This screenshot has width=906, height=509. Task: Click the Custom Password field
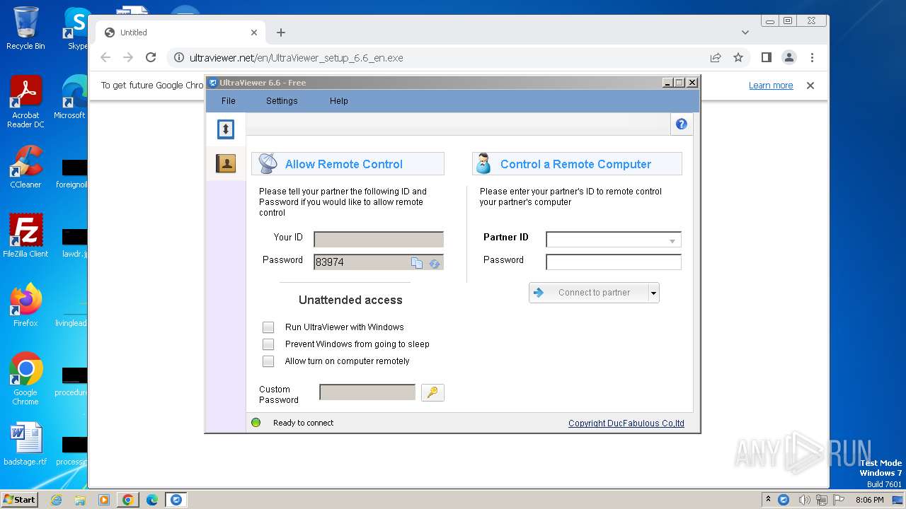[x=367, y=392]
